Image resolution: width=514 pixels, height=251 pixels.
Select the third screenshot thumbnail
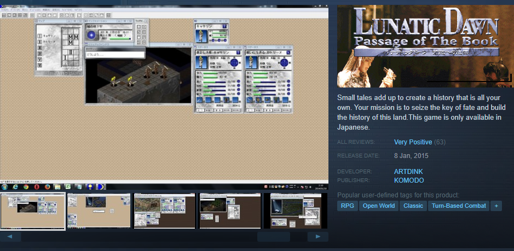pos(164,211)
